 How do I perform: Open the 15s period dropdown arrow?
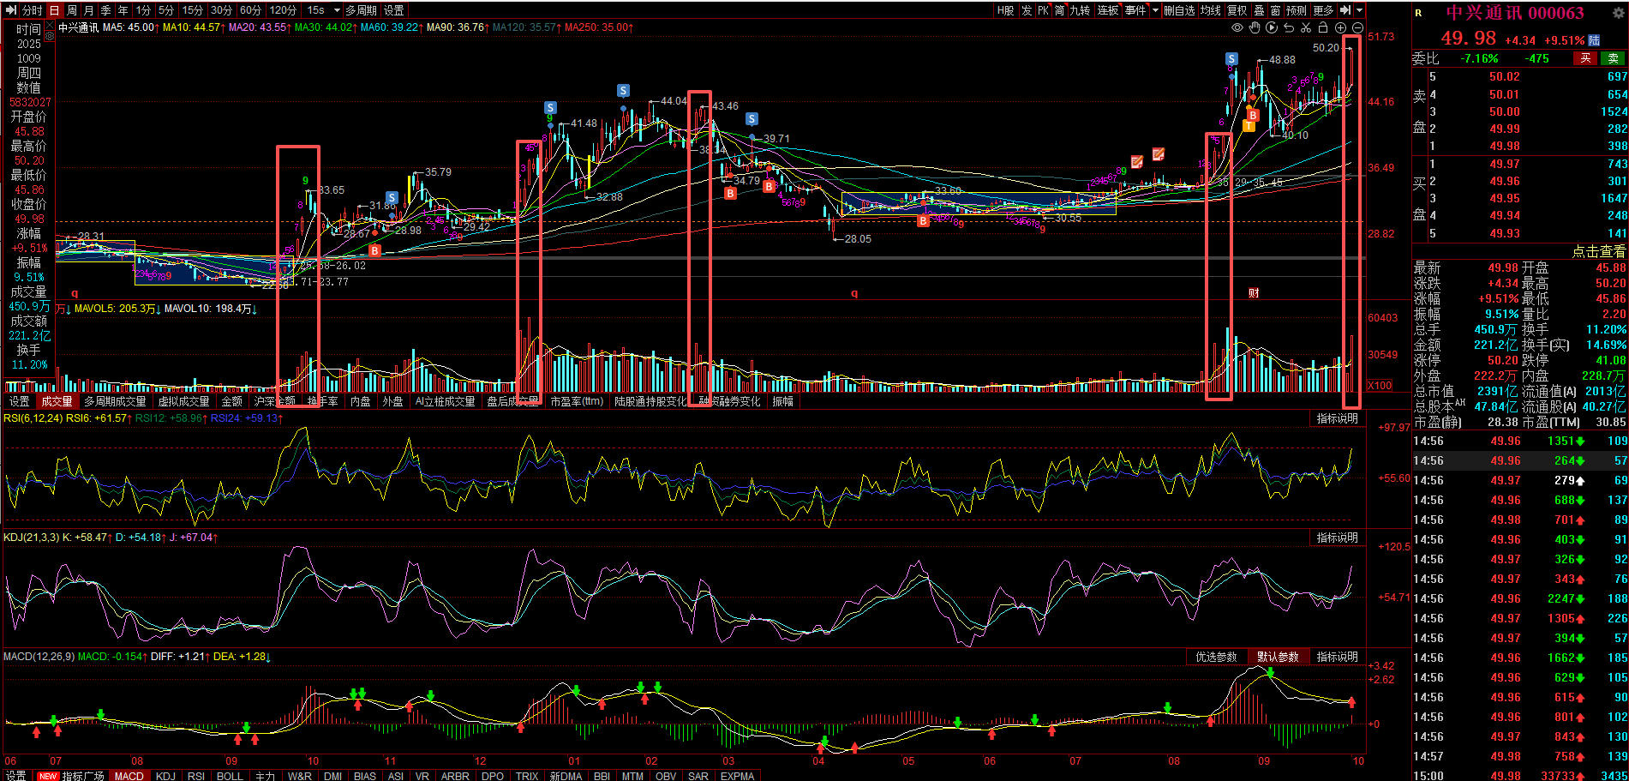click(335, 10)
